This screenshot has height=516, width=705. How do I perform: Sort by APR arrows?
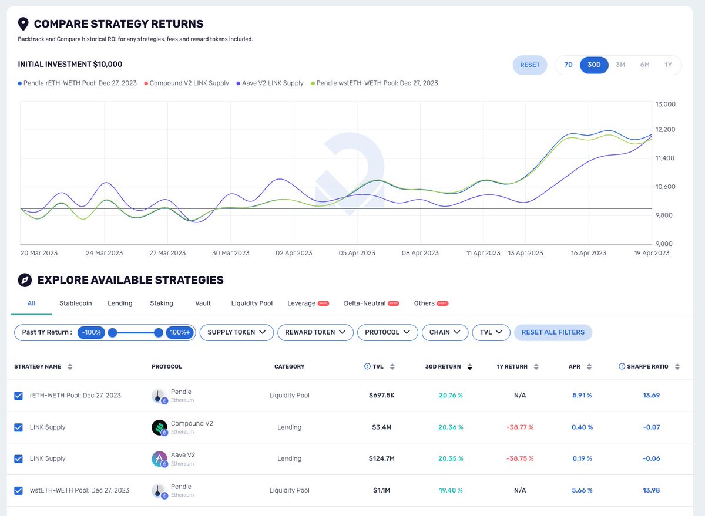tap(589, 367)
